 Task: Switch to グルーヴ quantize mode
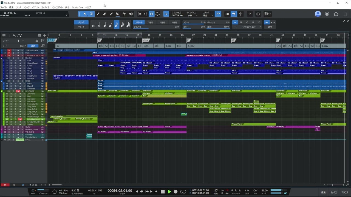coord(81,27)
